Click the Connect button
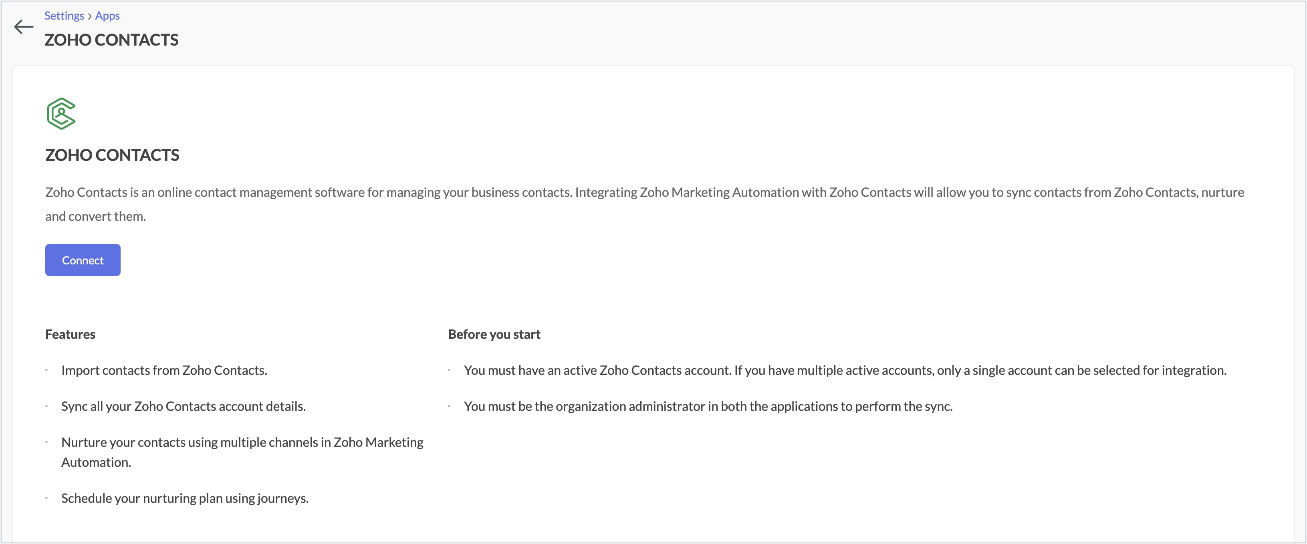This screenshot has width=1307, height=544. coord(82,260)
